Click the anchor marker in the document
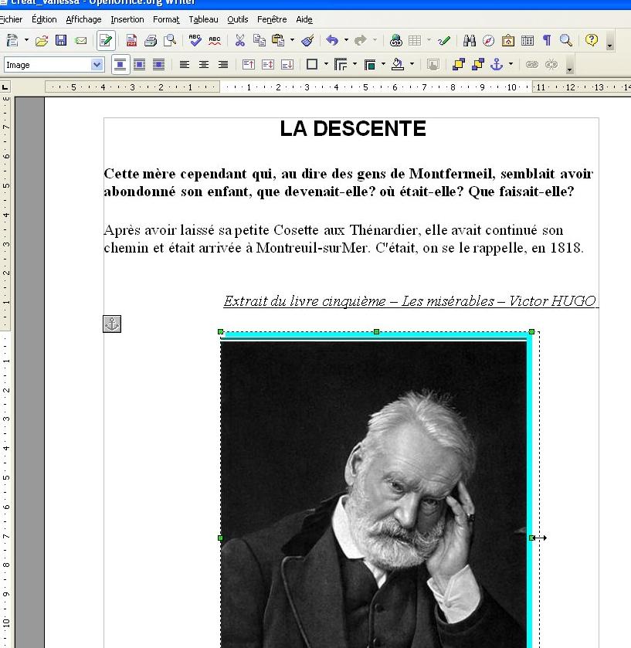The height and width of the screenshot is (648, 631). coord(112,324)
